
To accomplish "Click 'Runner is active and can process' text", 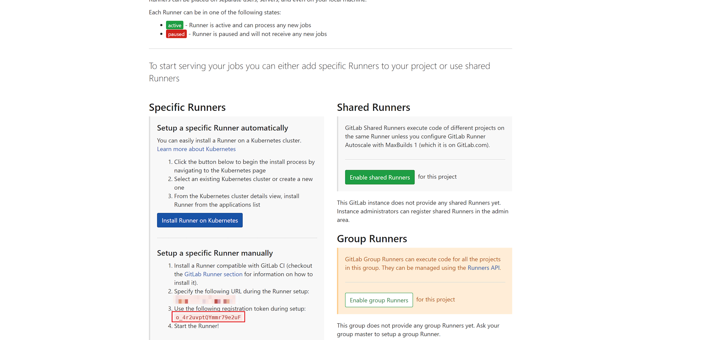I will pyautogui.click(x=250, y=25).
